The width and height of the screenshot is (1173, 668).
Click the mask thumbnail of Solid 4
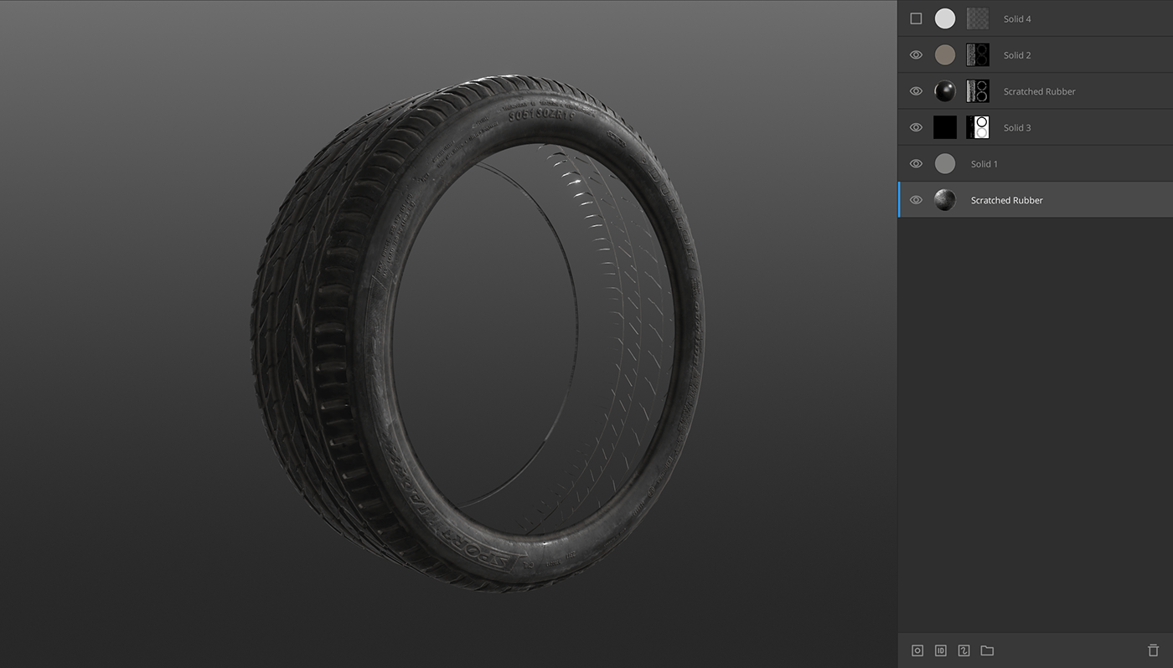[x=977, y=18]
